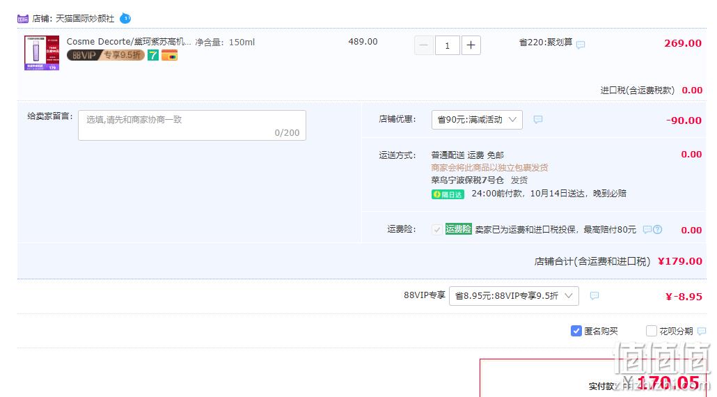717x397 pixels.
Task: Click the 88VIP 专享9.5折 badge
Action: tap(106, 55)
